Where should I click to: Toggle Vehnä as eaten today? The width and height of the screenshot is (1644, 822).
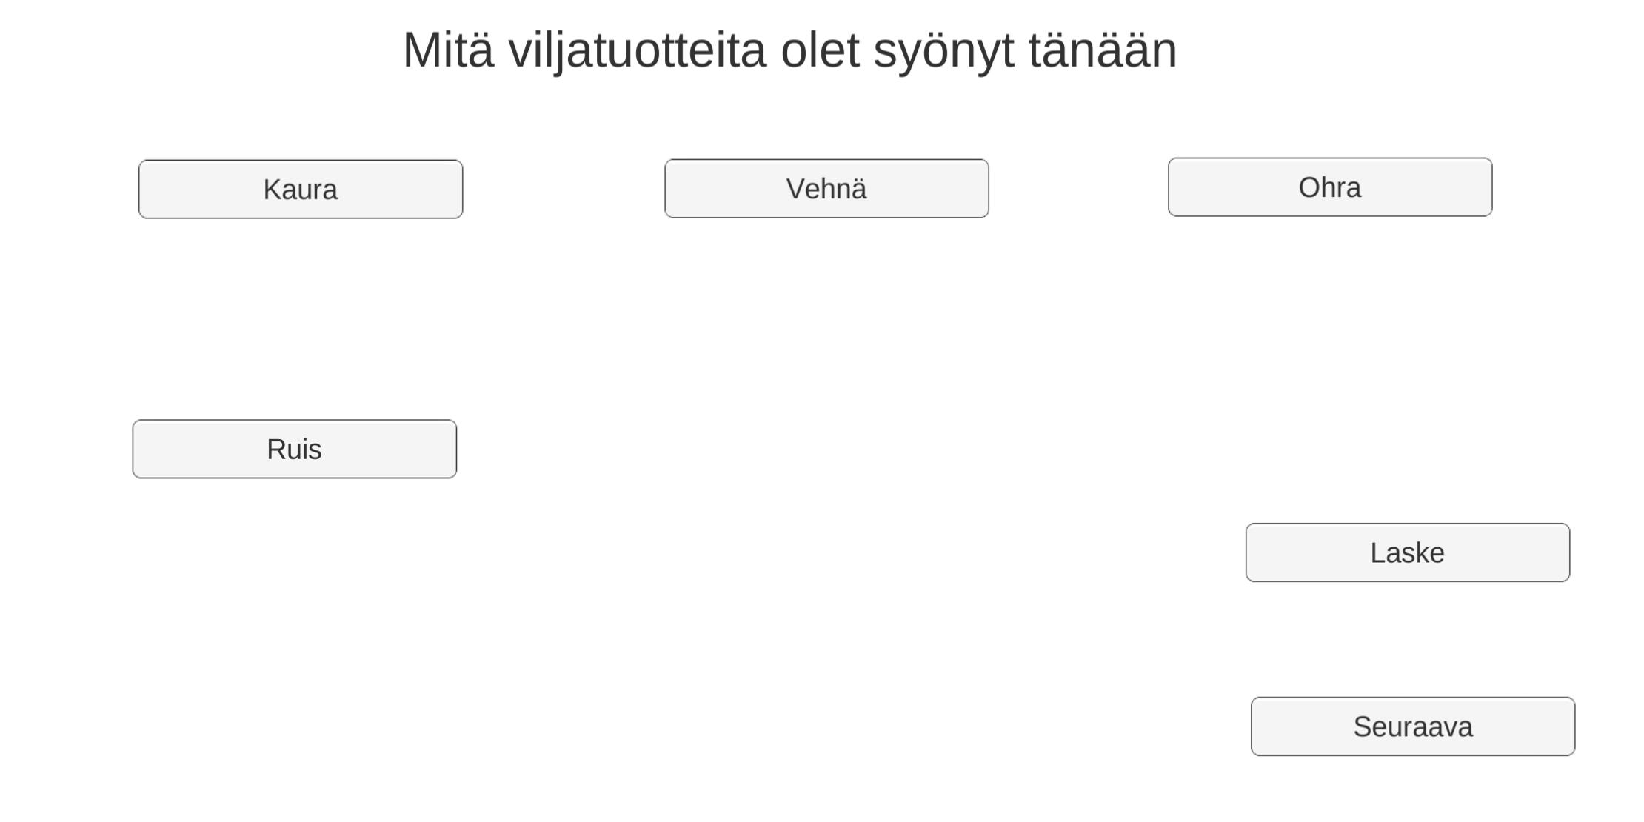826,189
